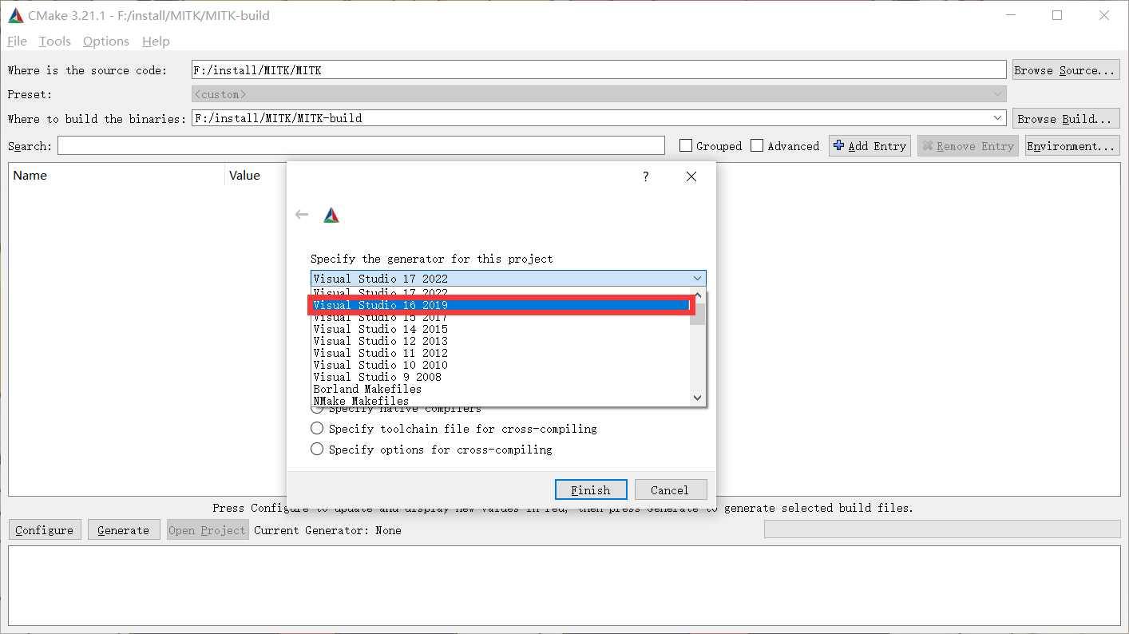Image resolution: width=1129 pixels, height=634 pixels.
Task: Click the help question mark in dialog
Action: point(646,176)
